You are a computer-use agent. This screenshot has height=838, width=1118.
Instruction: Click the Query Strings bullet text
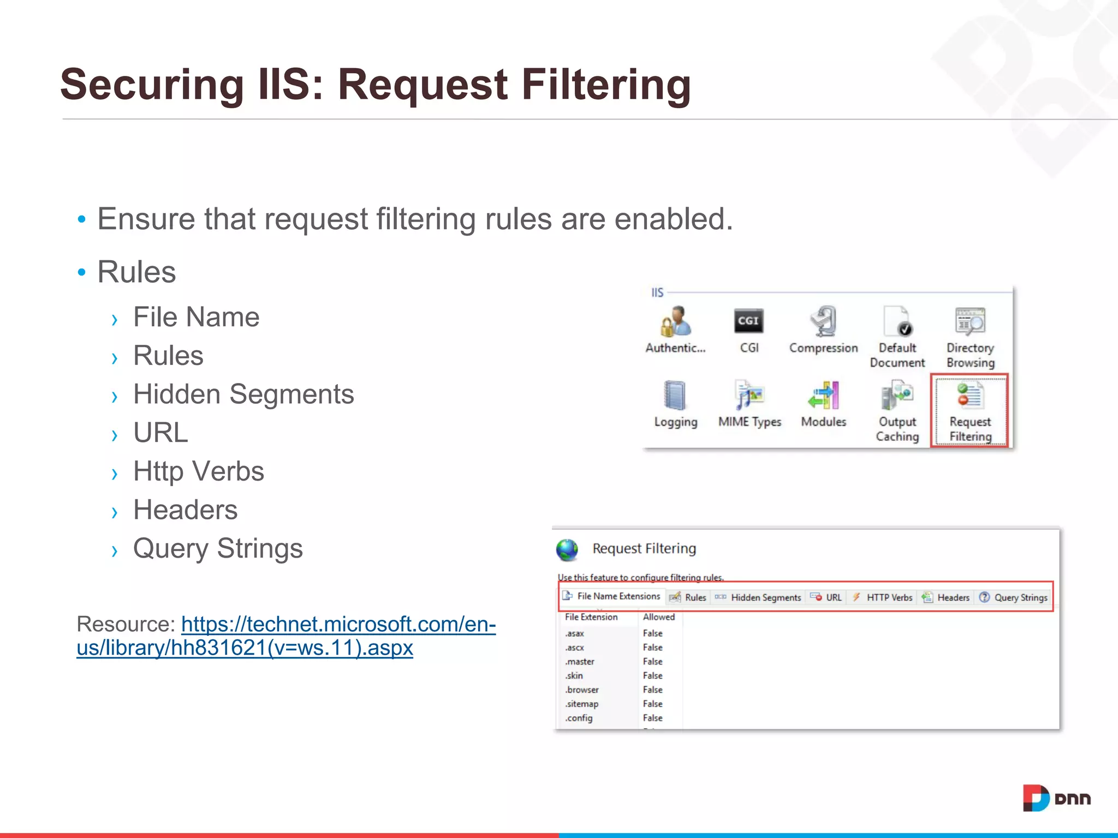[218, 549]
